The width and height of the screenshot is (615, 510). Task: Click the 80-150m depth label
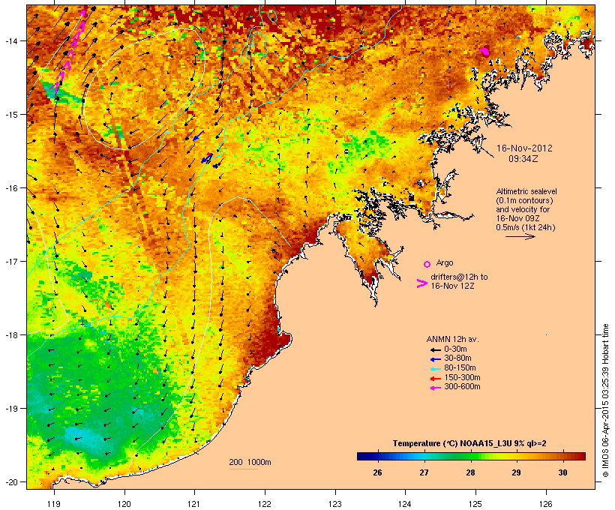[460, 368]
